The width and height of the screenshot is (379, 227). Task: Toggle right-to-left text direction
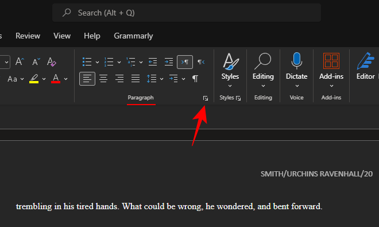[x=201, y=62]
